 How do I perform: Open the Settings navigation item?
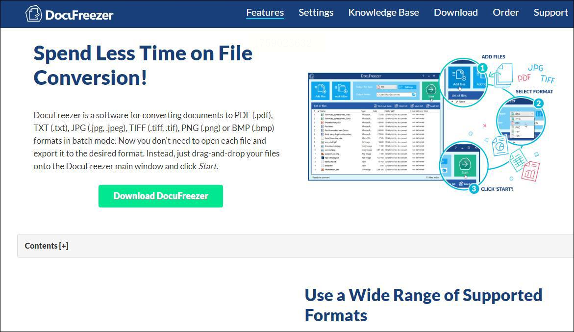316,12
